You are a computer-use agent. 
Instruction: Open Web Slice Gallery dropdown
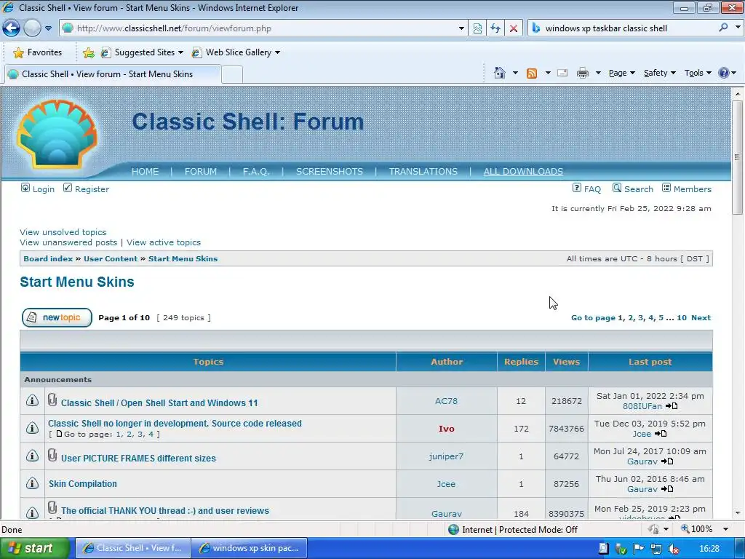point(236,52)
